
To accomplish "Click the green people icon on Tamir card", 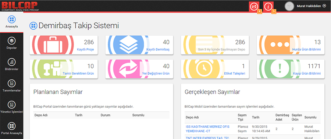I will tap(53, 69).
